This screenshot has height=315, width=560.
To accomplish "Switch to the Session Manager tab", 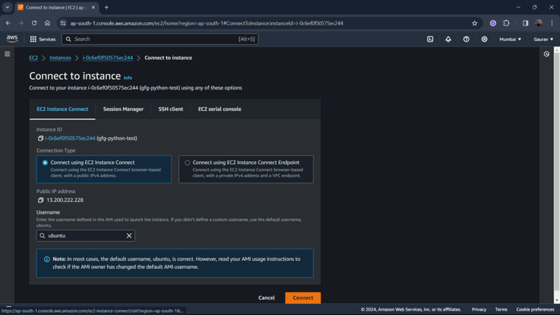I will tap(123, 109).
